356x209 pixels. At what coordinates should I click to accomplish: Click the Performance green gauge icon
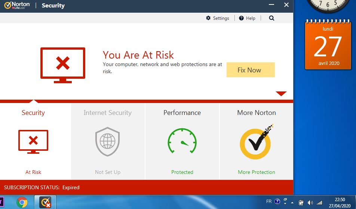pyautogui.click(x=182, y=141)
